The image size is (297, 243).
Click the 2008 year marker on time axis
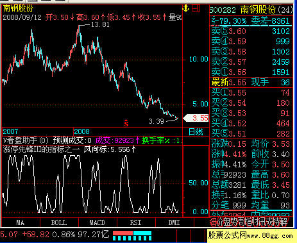pyautogui.click(x=81, y=131)
